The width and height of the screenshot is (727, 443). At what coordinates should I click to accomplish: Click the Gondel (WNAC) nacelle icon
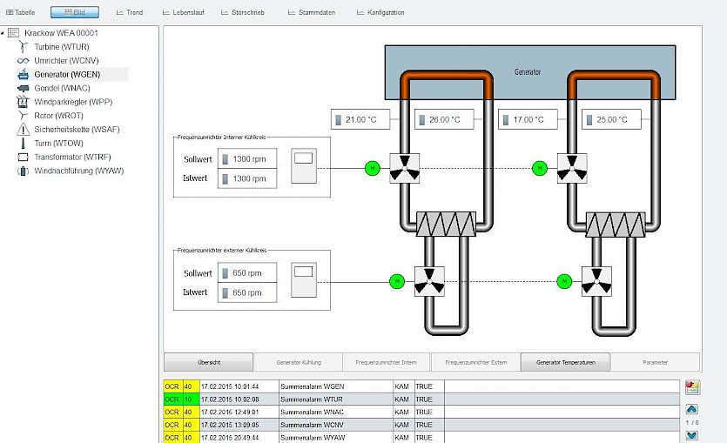point(23,88)
